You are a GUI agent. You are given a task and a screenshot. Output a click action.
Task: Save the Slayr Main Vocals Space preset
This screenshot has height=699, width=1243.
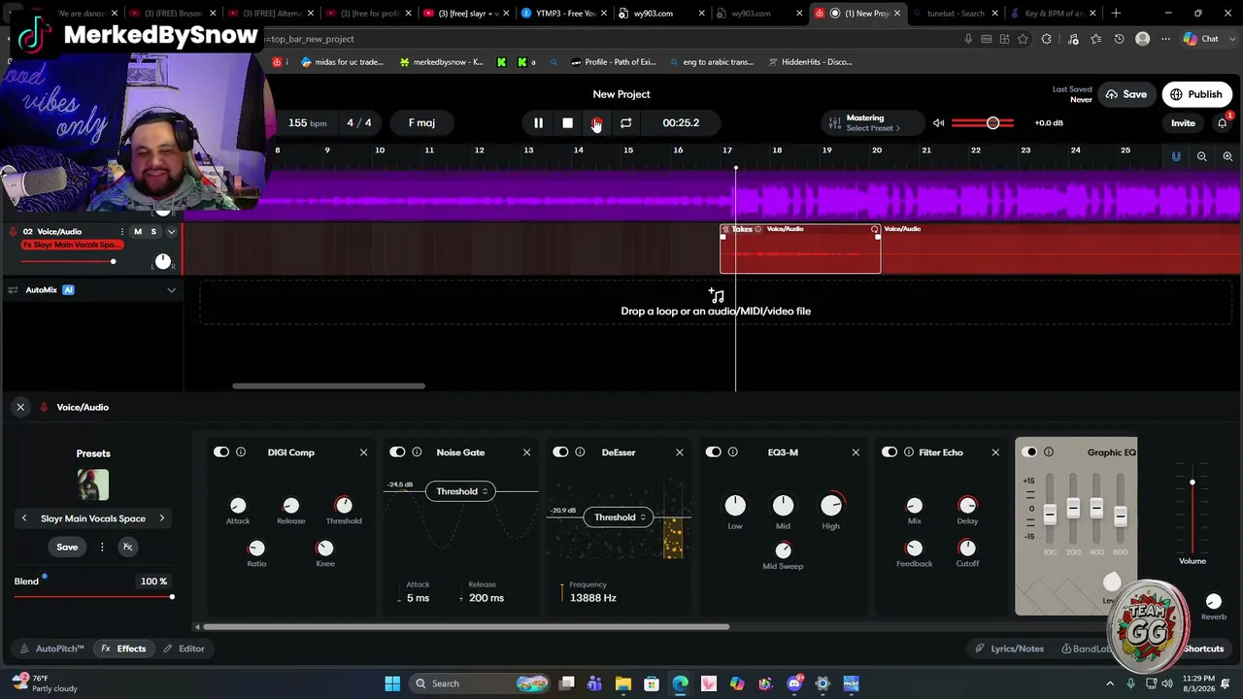click(x=67, y=548)
